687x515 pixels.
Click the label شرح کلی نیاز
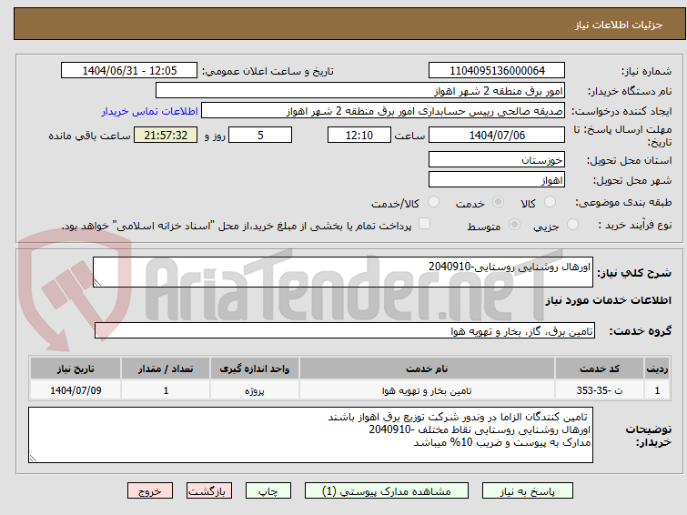click(634, 273)
